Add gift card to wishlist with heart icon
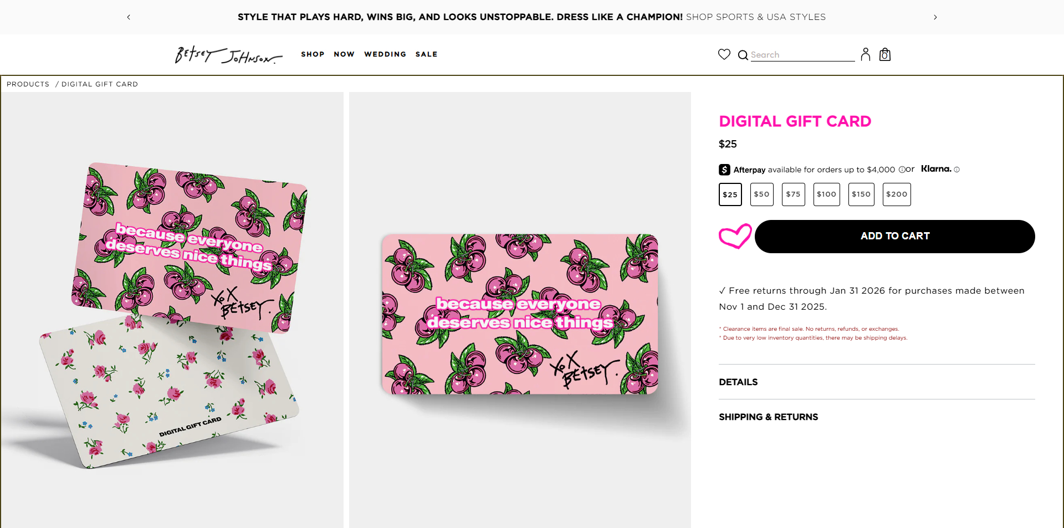Image resolution: width=1064 pixels, height=528 pixels. coord(735,236)
